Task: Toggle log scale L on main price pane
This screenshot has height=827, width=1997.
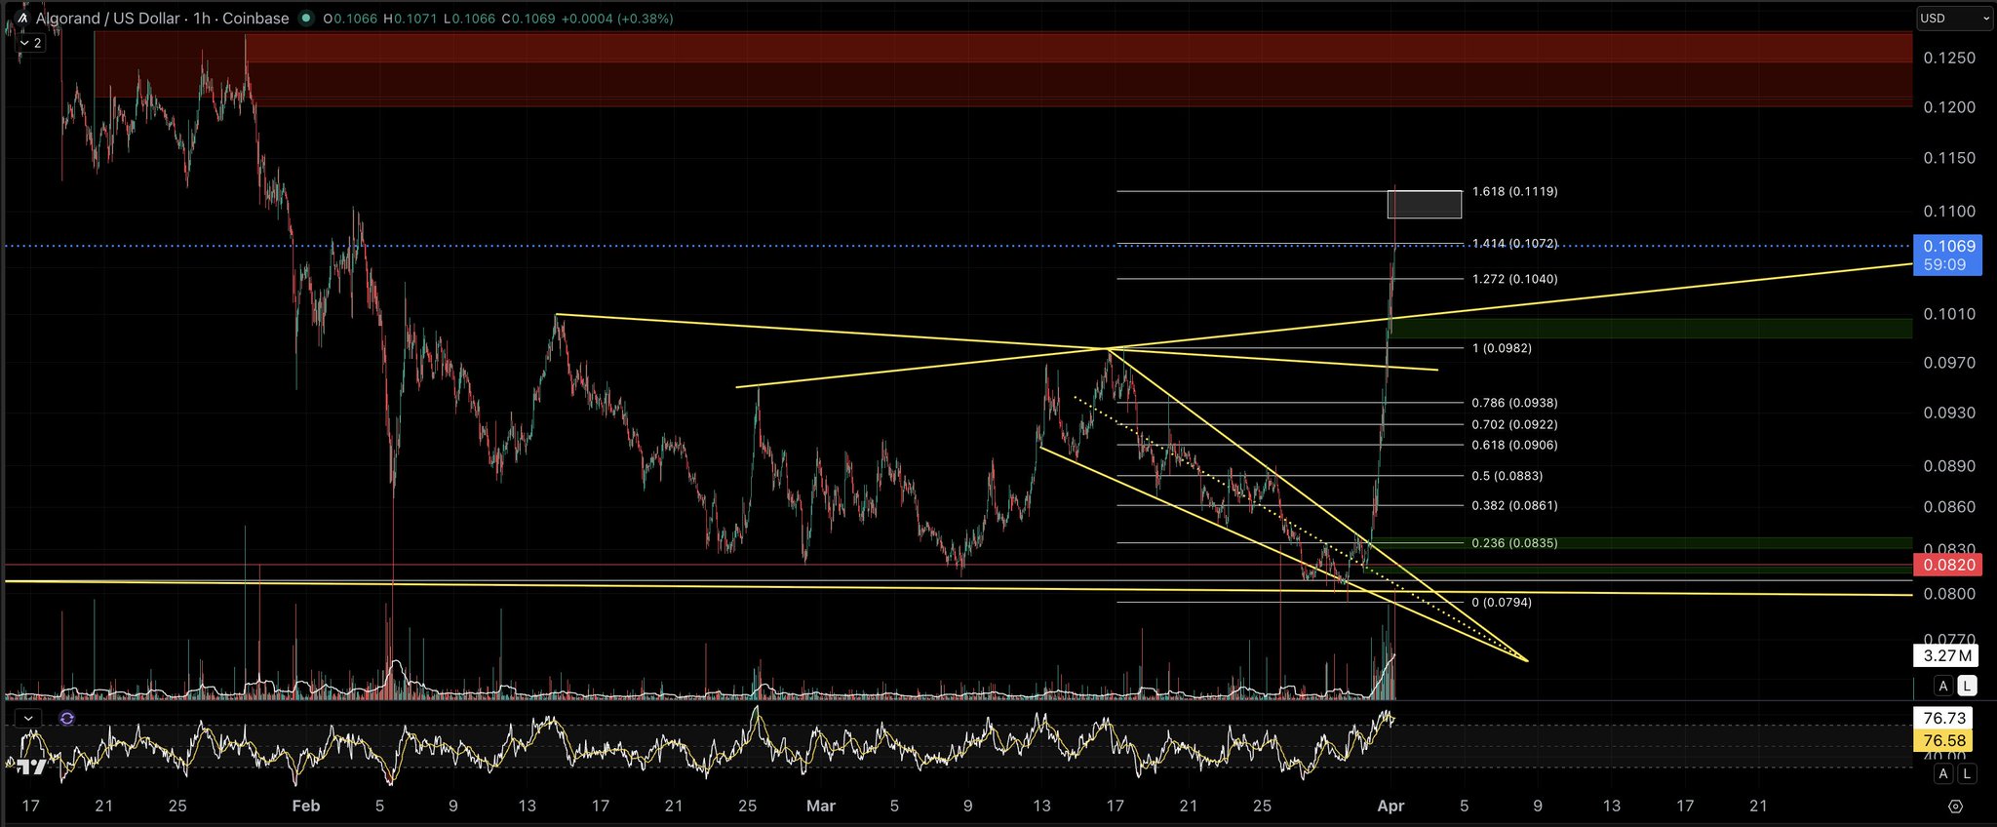Action: (1968, 686)
